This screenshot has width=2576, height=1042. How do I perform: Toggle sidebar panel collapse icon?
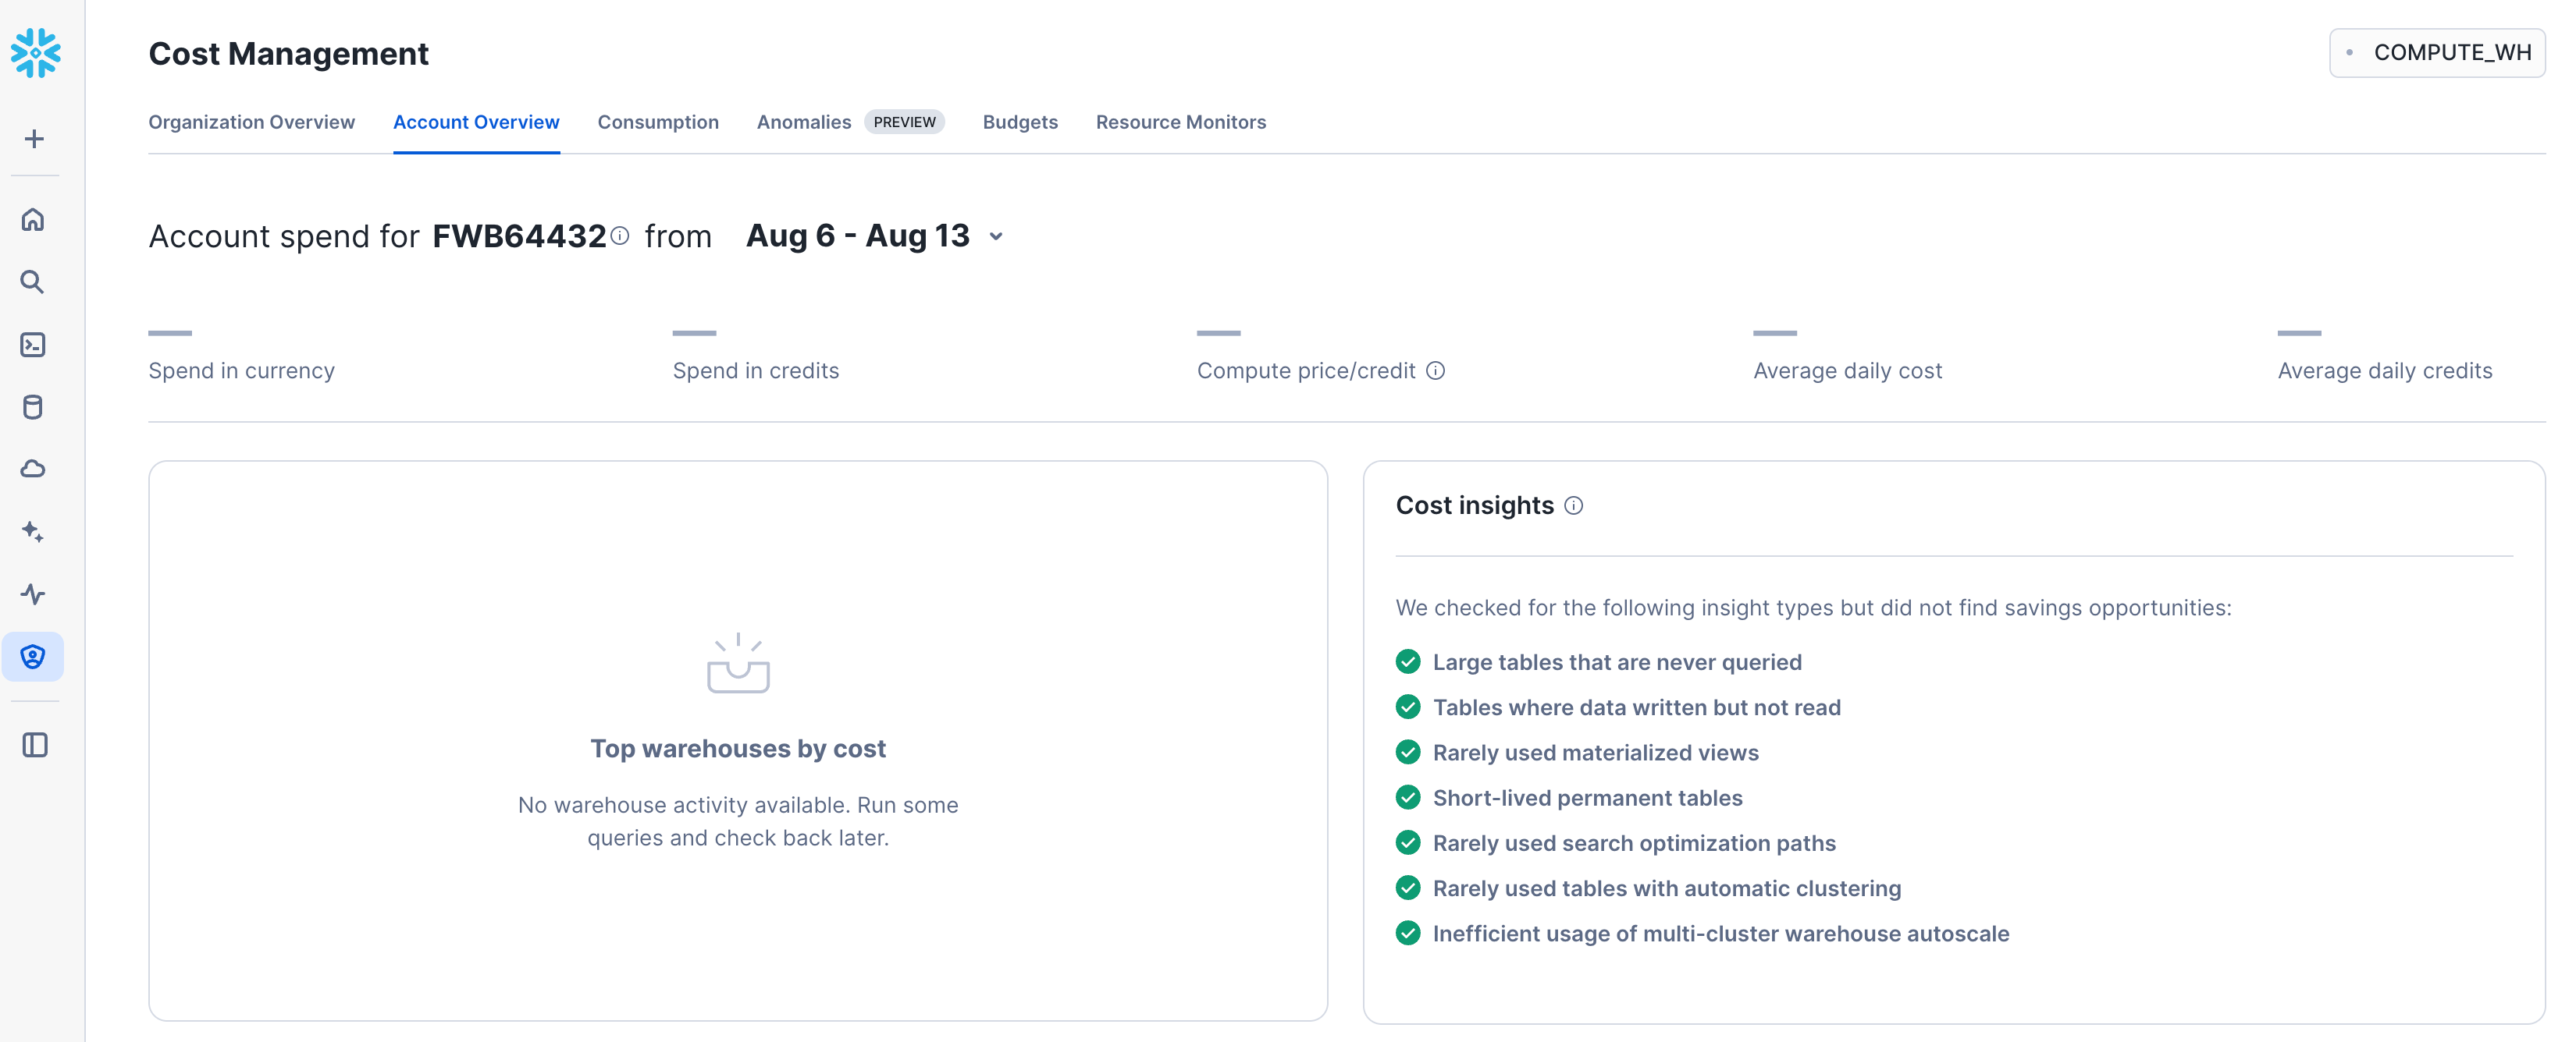click(x=35, y=746)
